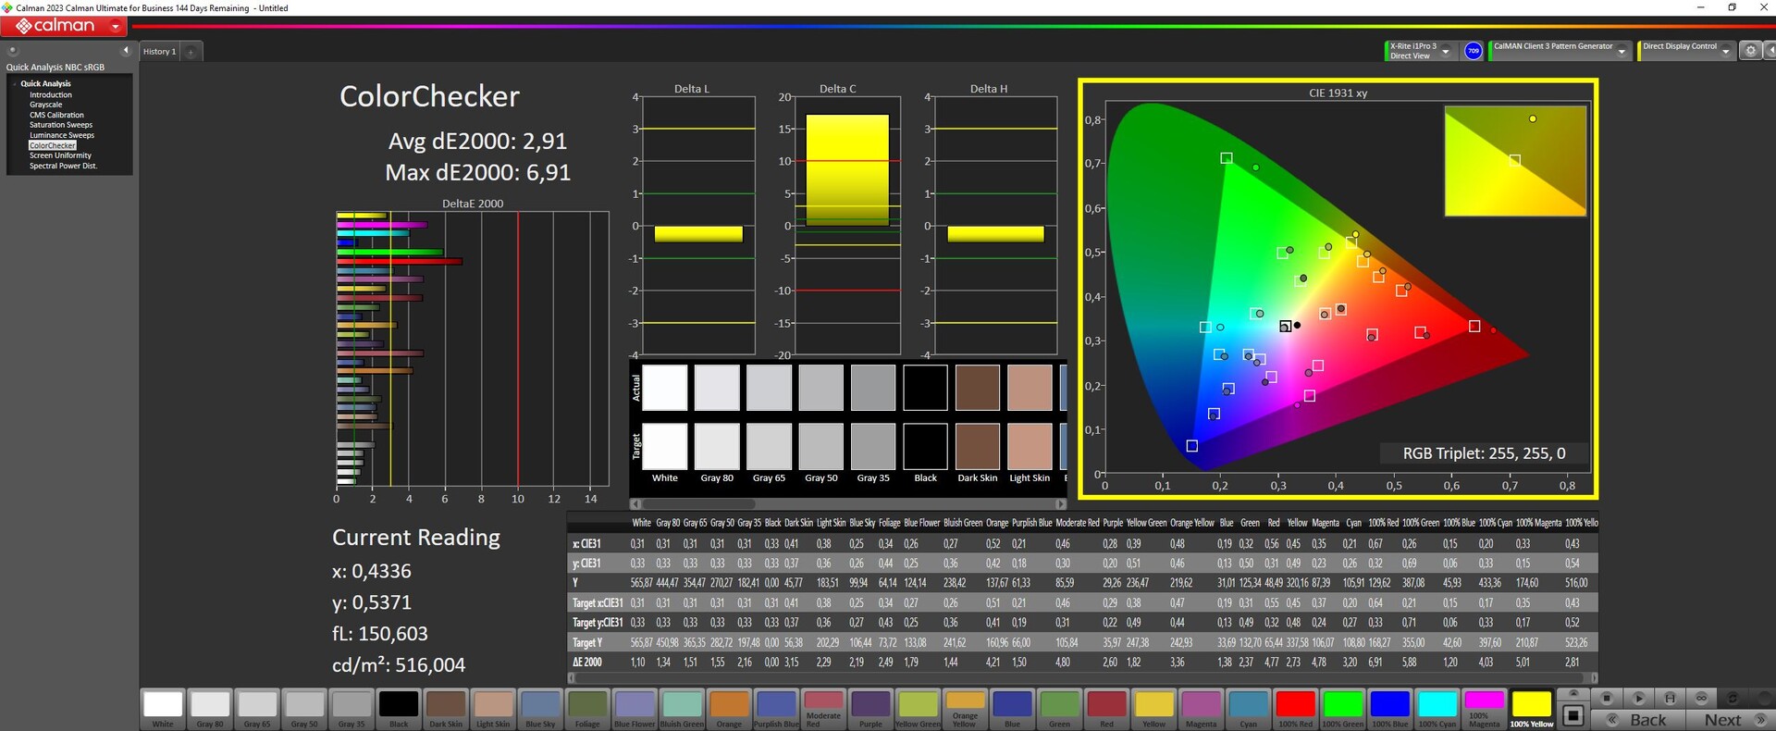The image size is (1776, 731).
Task: Open CalMAN Client 3 Pattern Generator dropdown
Action: (1622, 51)
